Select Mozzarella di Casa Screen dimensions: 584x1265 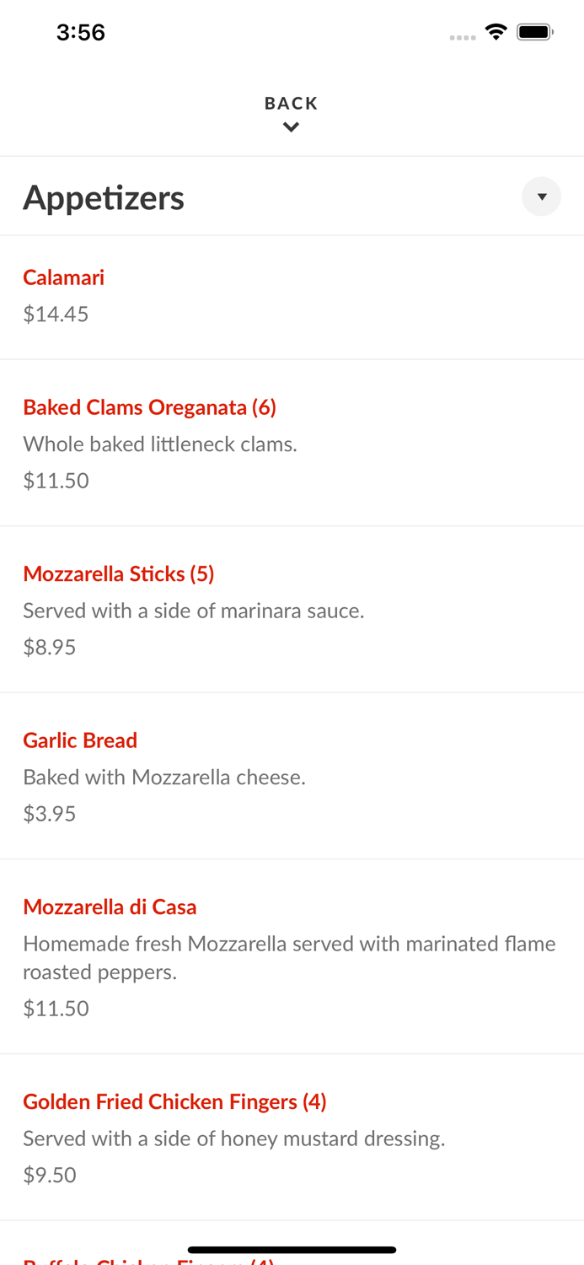point(110,907)
